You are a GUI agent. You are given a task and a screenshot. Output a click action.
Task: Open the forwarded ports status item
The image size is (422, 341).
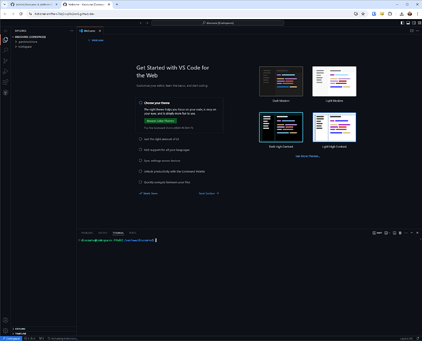tap(42, 338)
